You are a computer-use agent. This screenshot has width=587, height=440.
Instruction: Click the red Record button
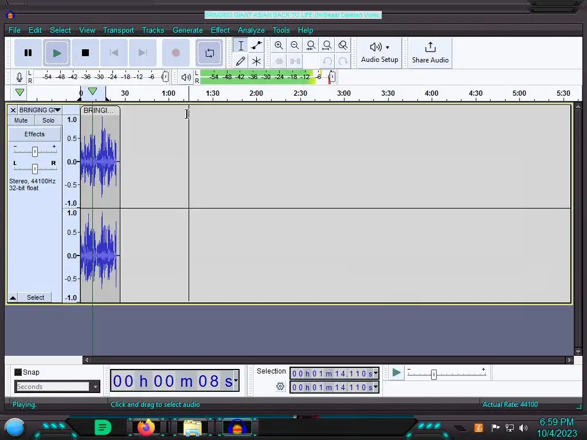click(175, 53)
